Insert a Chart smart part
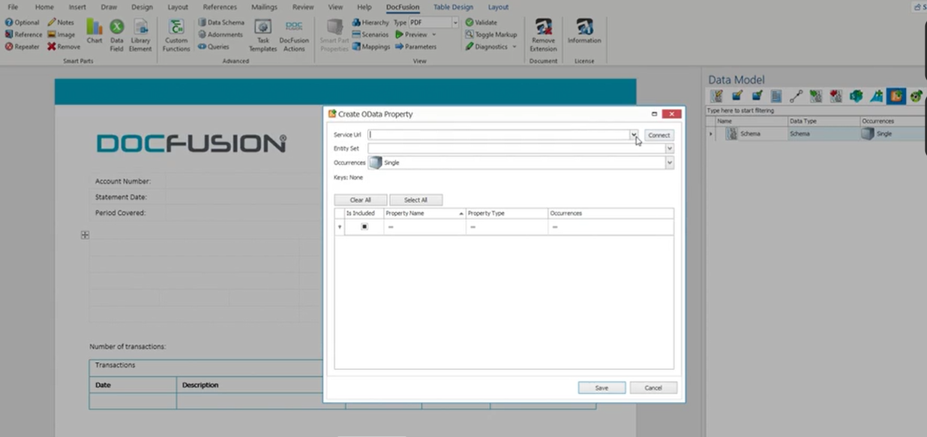The width and height of the screenshot is (927, 437). tap(94, 34)
